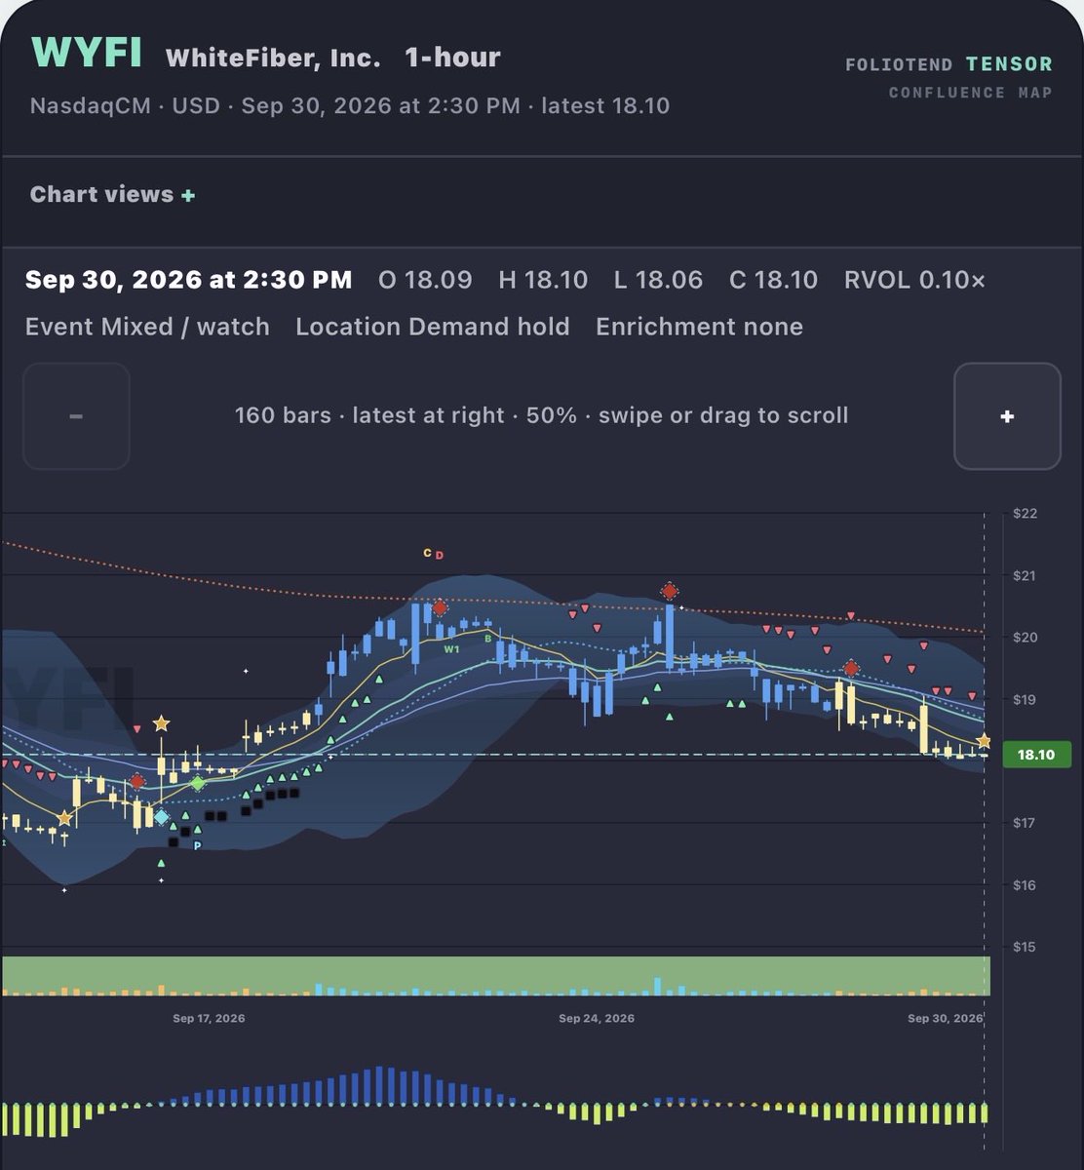This screenshot has height=1170, width=1084.
Task: Click the 'WhiteFiber, Inc.' company name
Action: pos(273,58)
